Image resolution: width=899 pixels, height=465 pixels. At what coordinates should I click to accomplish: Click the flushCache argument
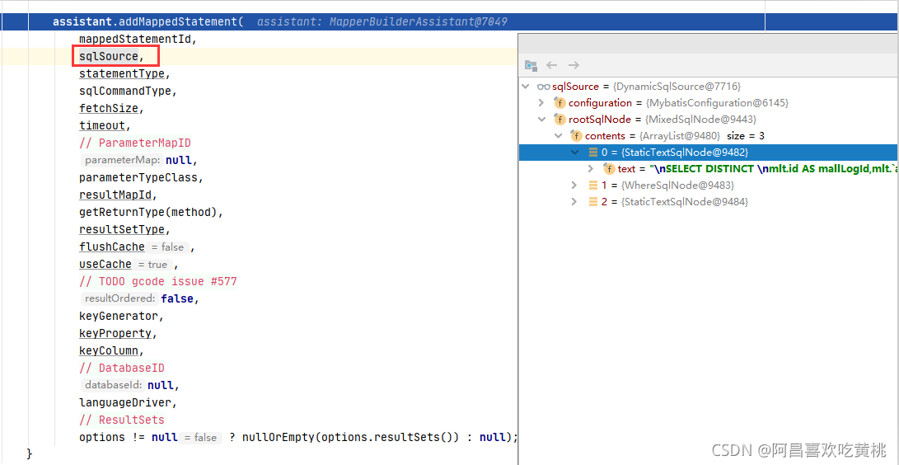coord(112,247)
